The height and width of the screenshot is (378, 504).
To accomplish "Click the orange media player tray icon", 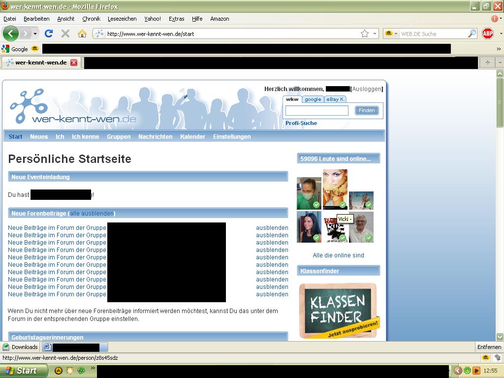I will point(476,371).
